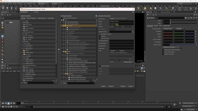Click the timeline range slider bar
This screenshot has height=111, width=198.
[98, 107]
